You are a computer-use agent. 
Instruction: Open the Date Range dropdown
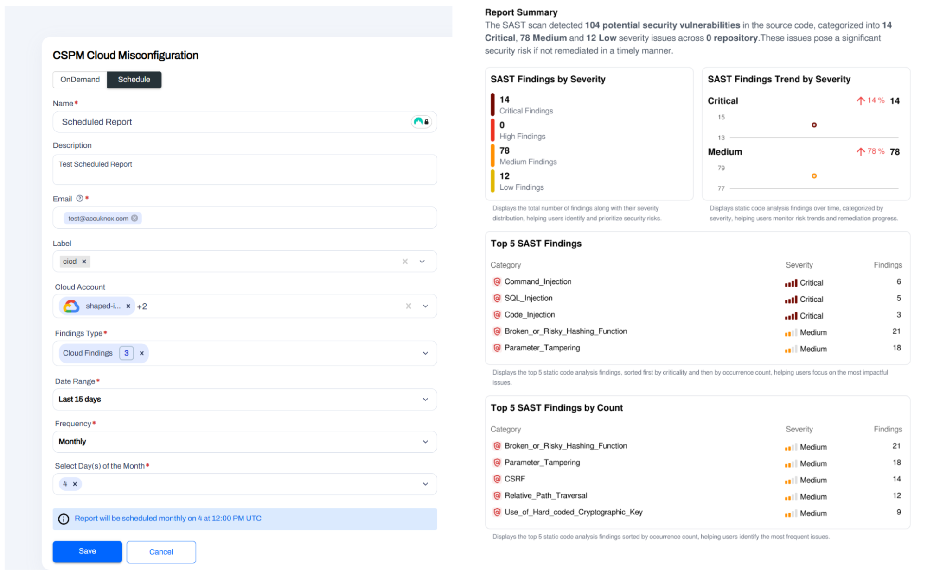coord(425,400)
